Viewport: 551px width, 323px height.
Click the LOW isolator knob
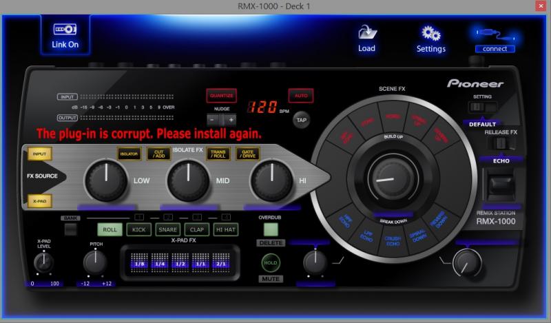coord(106,181)
